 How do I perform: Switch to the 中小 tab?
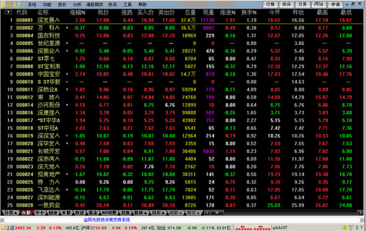pyautogui.click(x=40, y=213)
